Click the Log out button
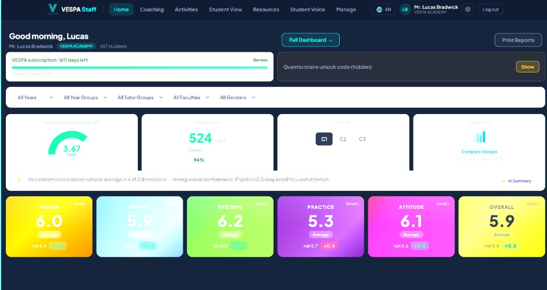547x290 pixels. (x=490, y=10)
